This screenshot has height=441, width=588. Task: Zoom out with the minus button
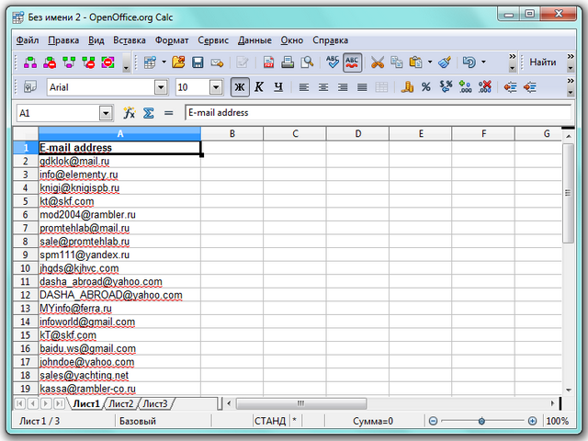click(x=433, y=421)
